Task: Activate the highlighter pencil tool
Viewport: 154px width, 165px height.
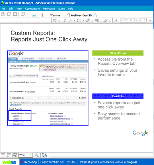Action: [x=88, y=21]
